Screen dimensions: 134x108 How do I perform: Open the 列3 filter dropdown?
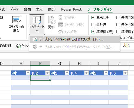(x=67, y=73)
